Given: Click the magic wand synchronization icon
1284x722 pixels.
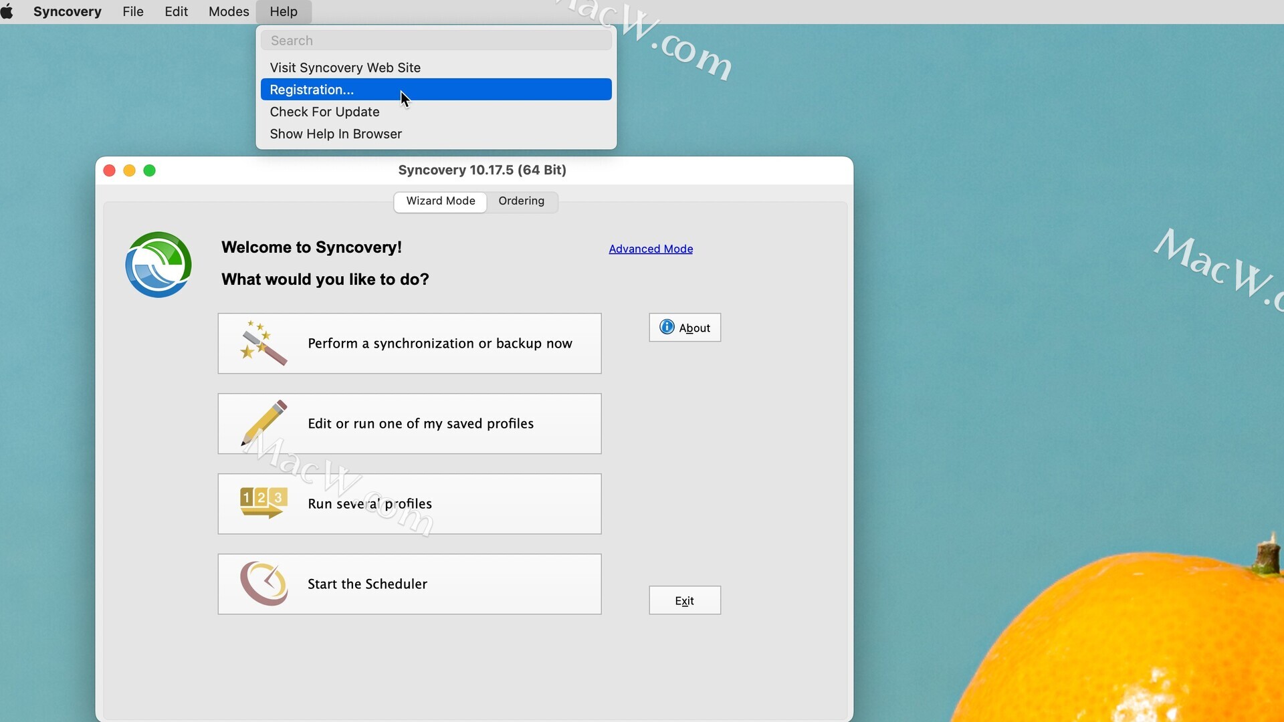Looking at the screenshot, I should pos(263,343).
